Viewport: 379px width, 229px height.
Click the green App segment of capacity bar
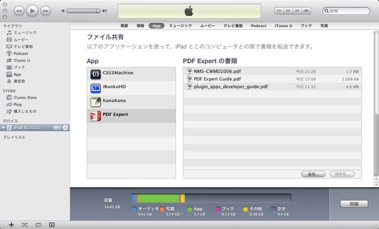coord(159,198)
